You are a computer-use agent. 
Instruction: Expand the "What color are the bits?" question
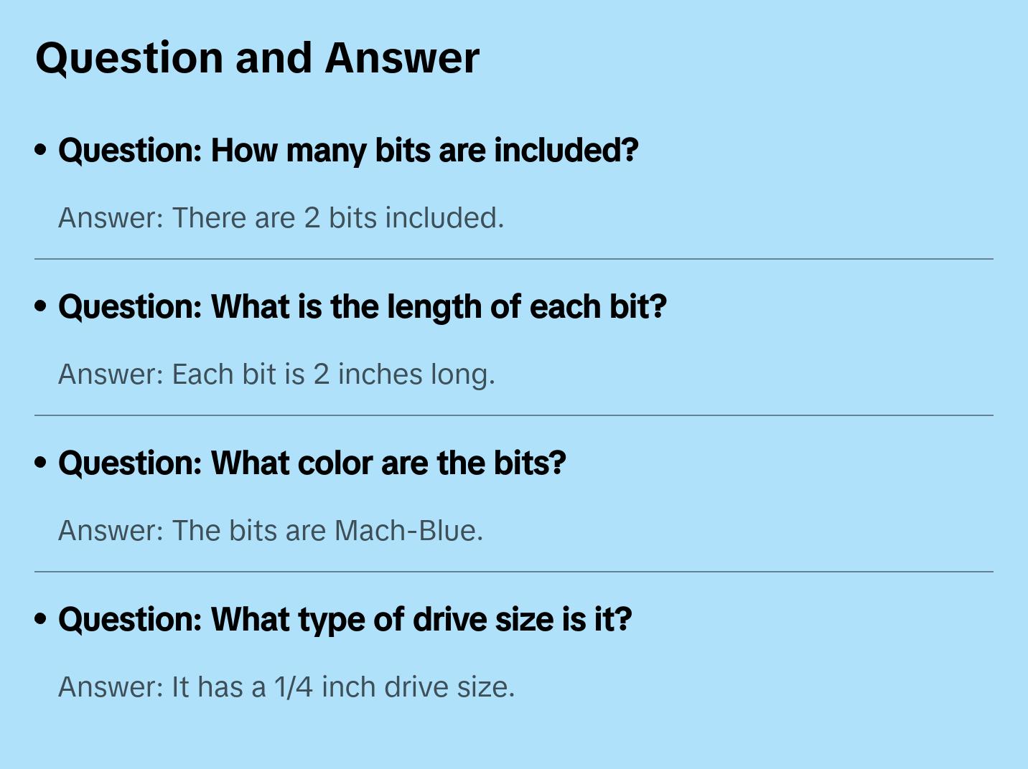312,463
